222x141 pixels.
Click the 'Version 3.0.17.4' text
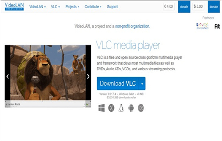click(108, 94)
